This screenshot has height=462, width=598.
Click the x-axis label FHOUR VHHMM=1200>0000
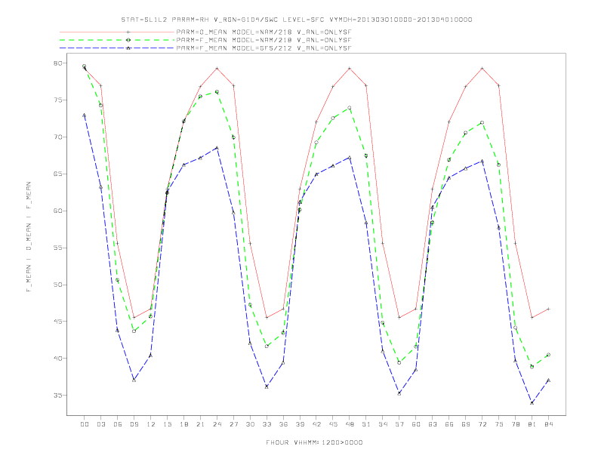coord(314,442)
